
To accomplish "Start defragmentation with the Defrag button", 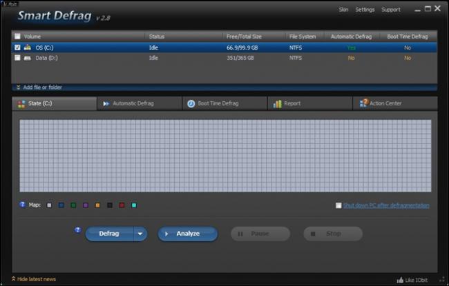I will click(x=109, y=234).
